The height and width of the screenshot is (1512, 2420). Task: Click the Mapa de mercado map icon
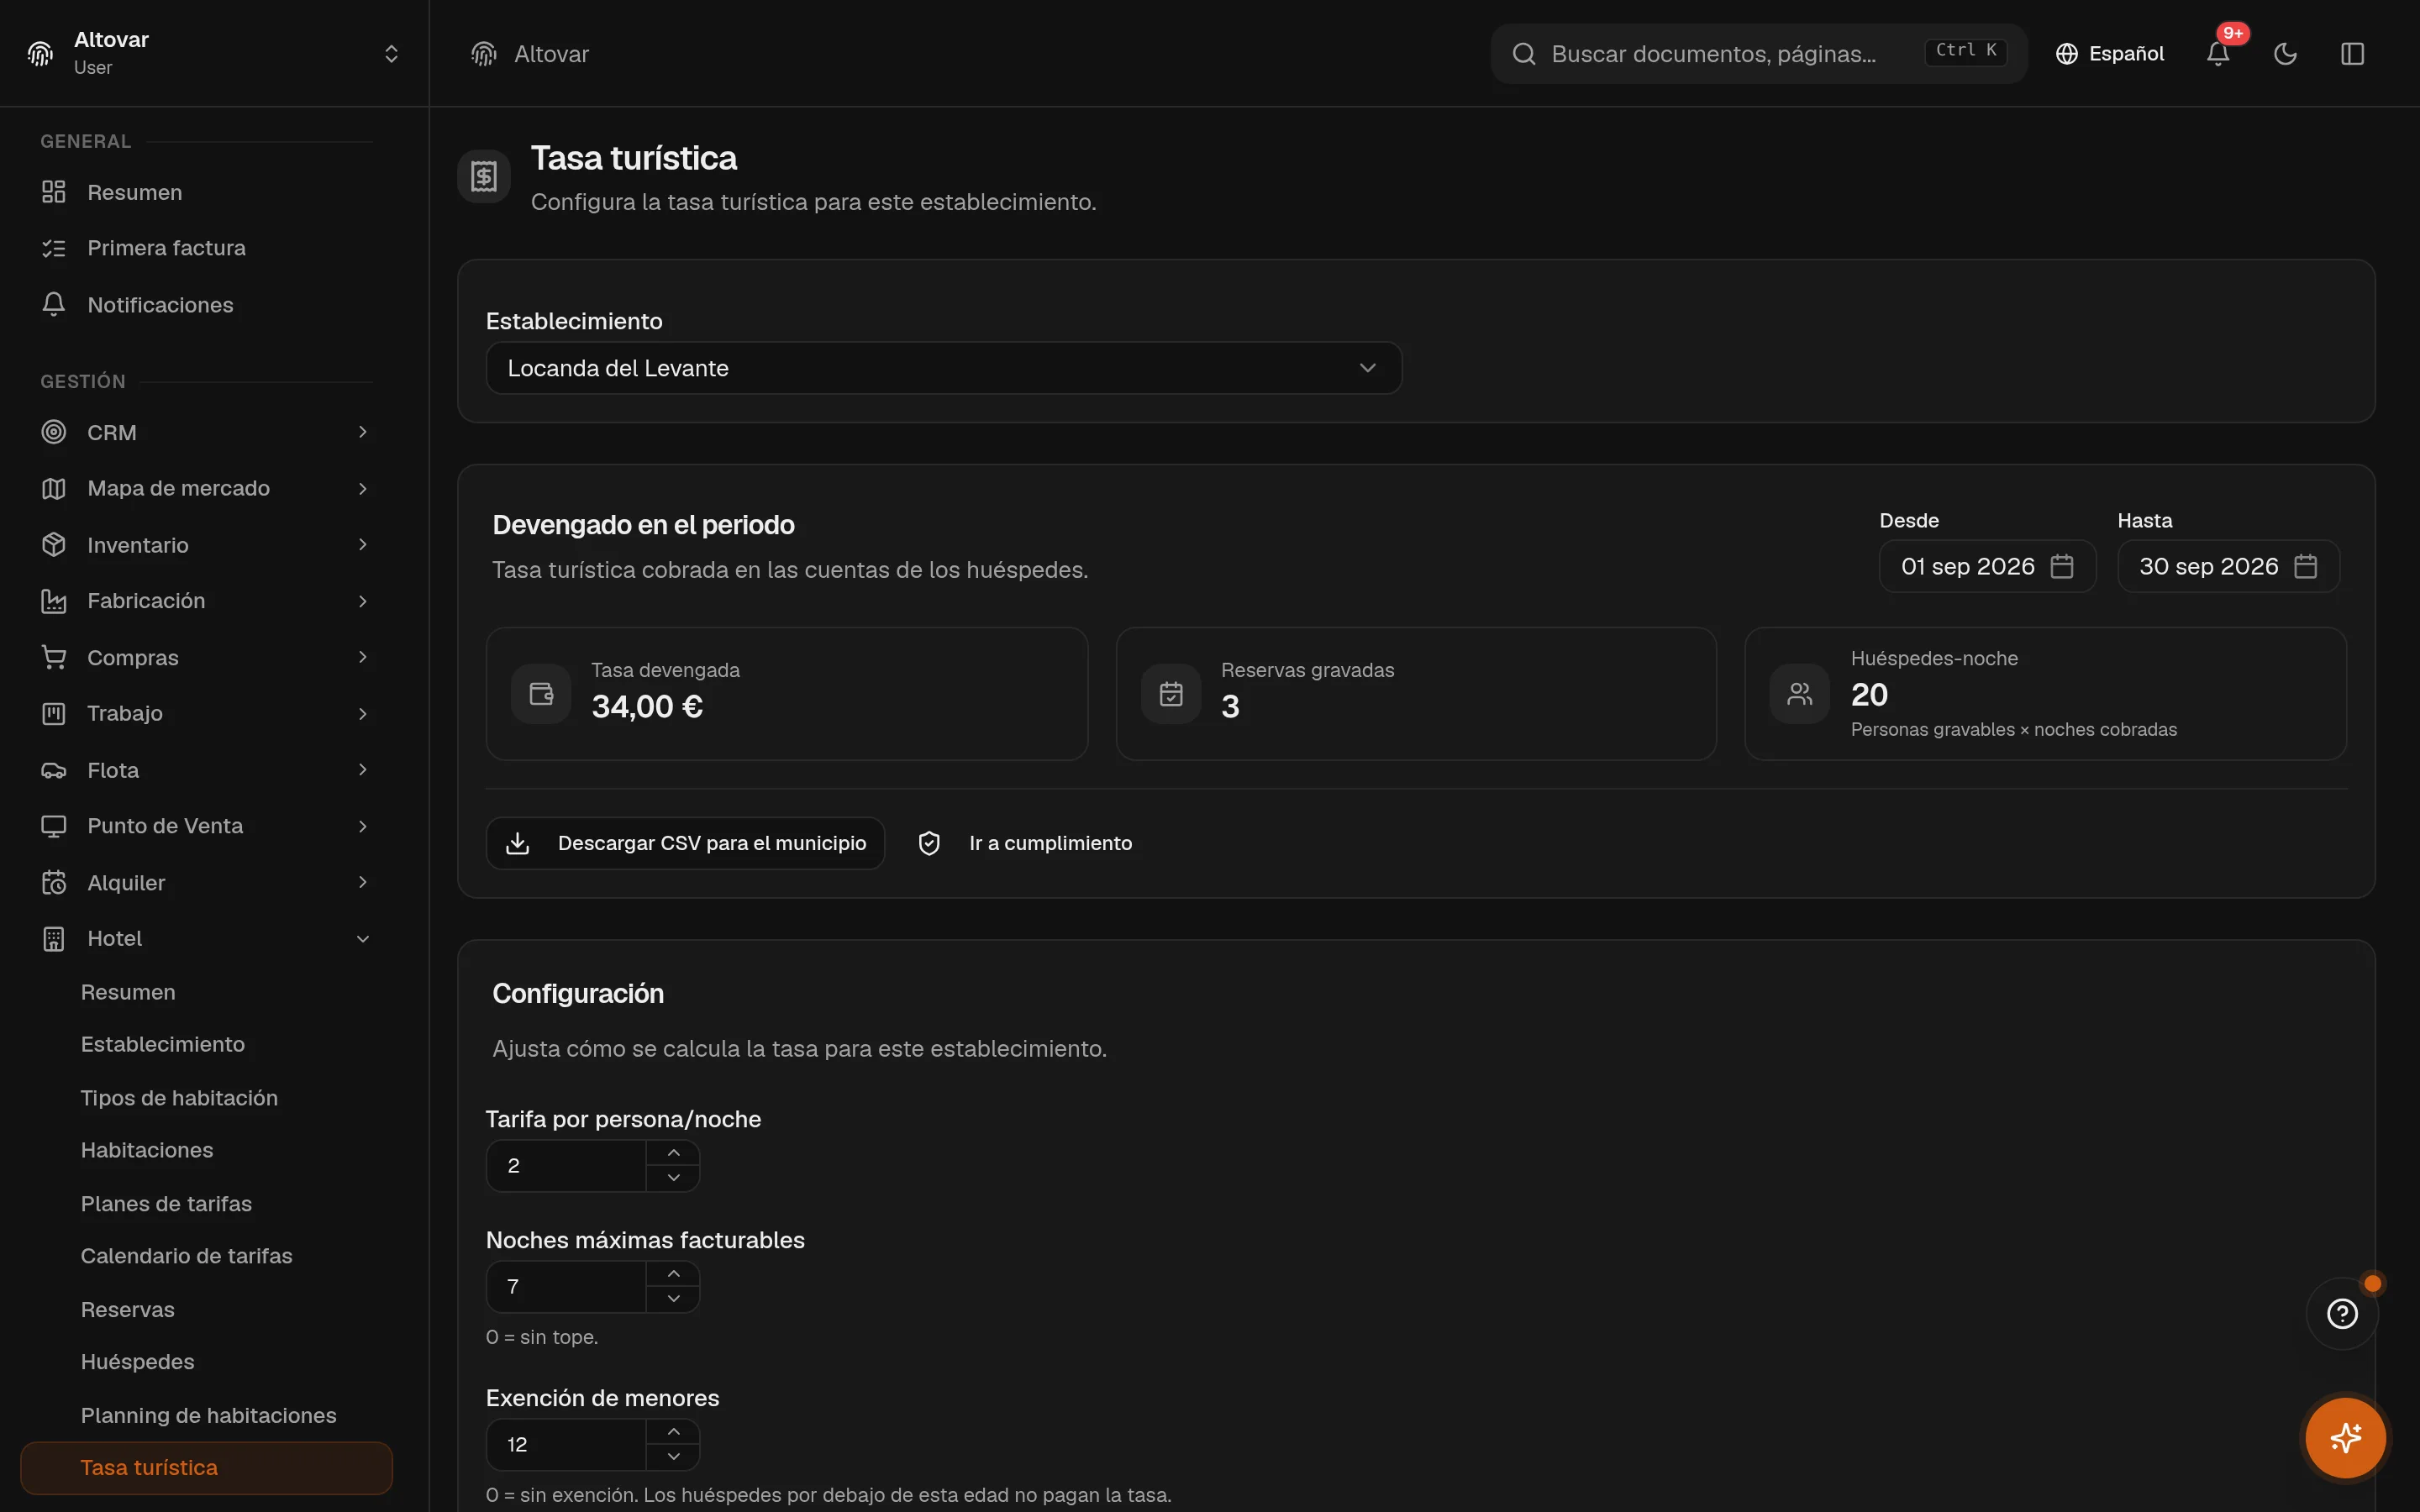[x=54, y=488]
